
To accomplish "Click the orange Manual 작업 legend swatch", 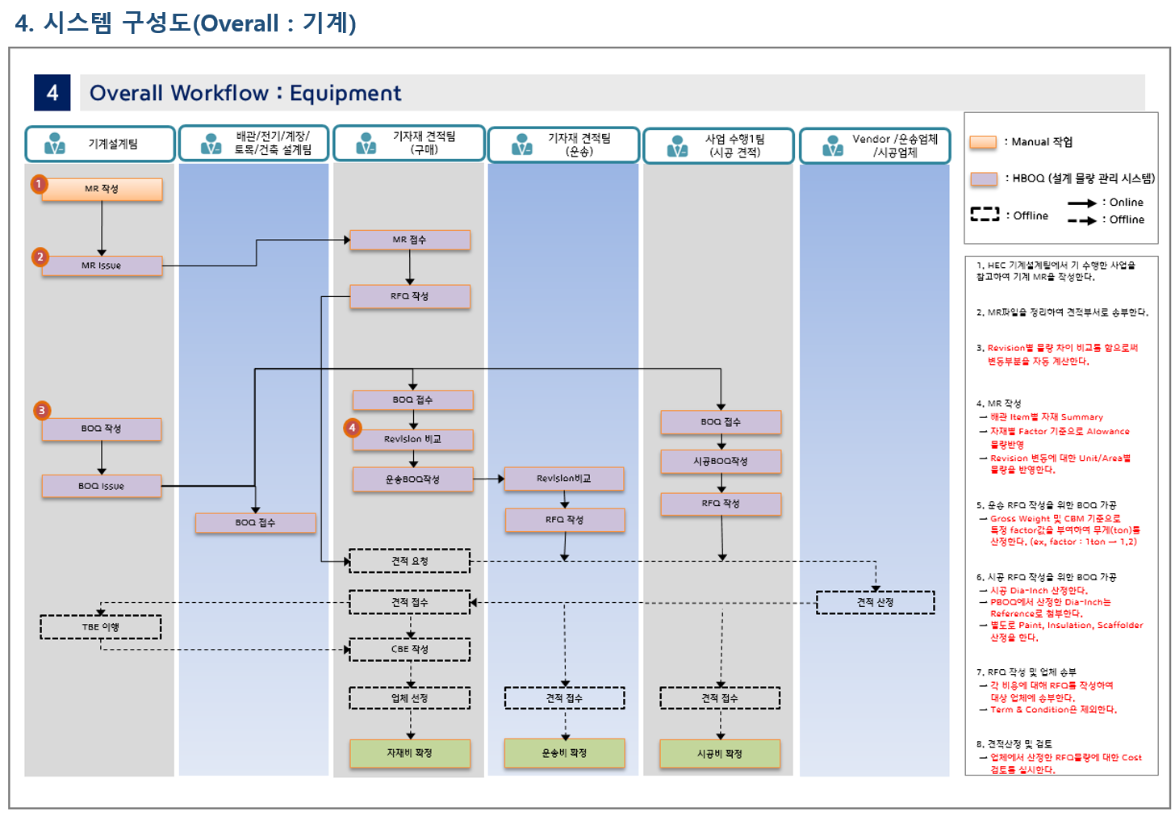I will [x=983, y=142].
